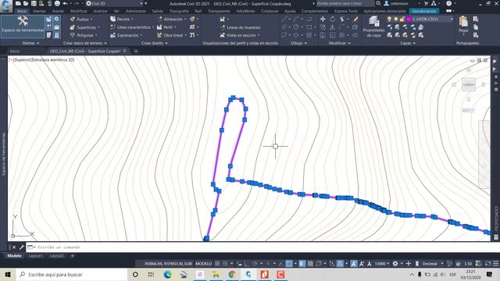Close the Superficie Cospán drawing tab
The height and width of the screenshot is (281, 500).
pos(125,51)
